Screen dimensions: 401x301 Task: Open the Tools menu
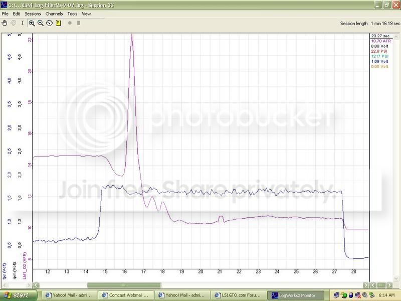pyautogui.click(x=73, y=14)
